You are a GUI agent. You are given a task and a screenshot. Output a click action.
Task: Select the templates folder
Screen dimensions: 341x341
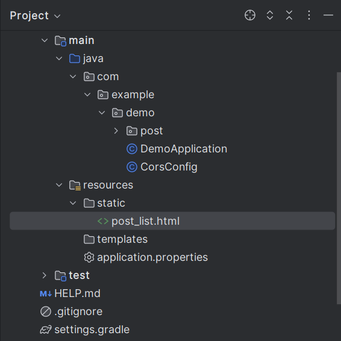tap(116, 239)
